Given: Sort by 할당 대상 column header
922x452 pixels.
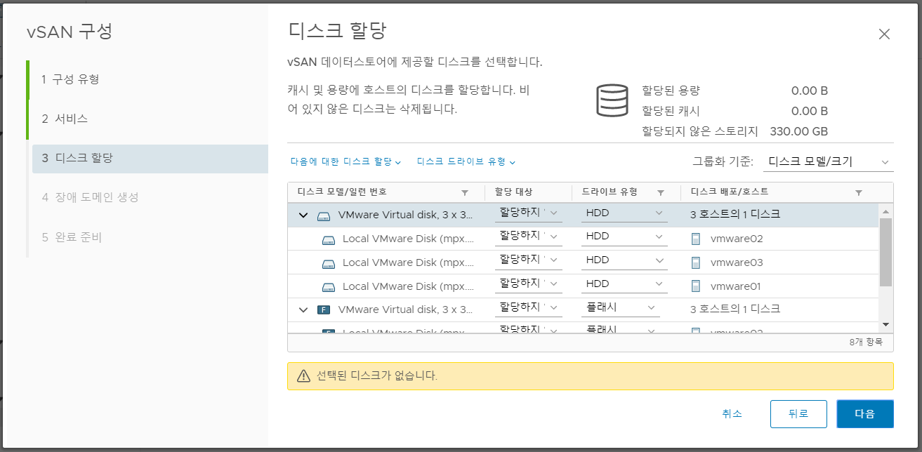Looking at the screenshot, I should point(513,192).
